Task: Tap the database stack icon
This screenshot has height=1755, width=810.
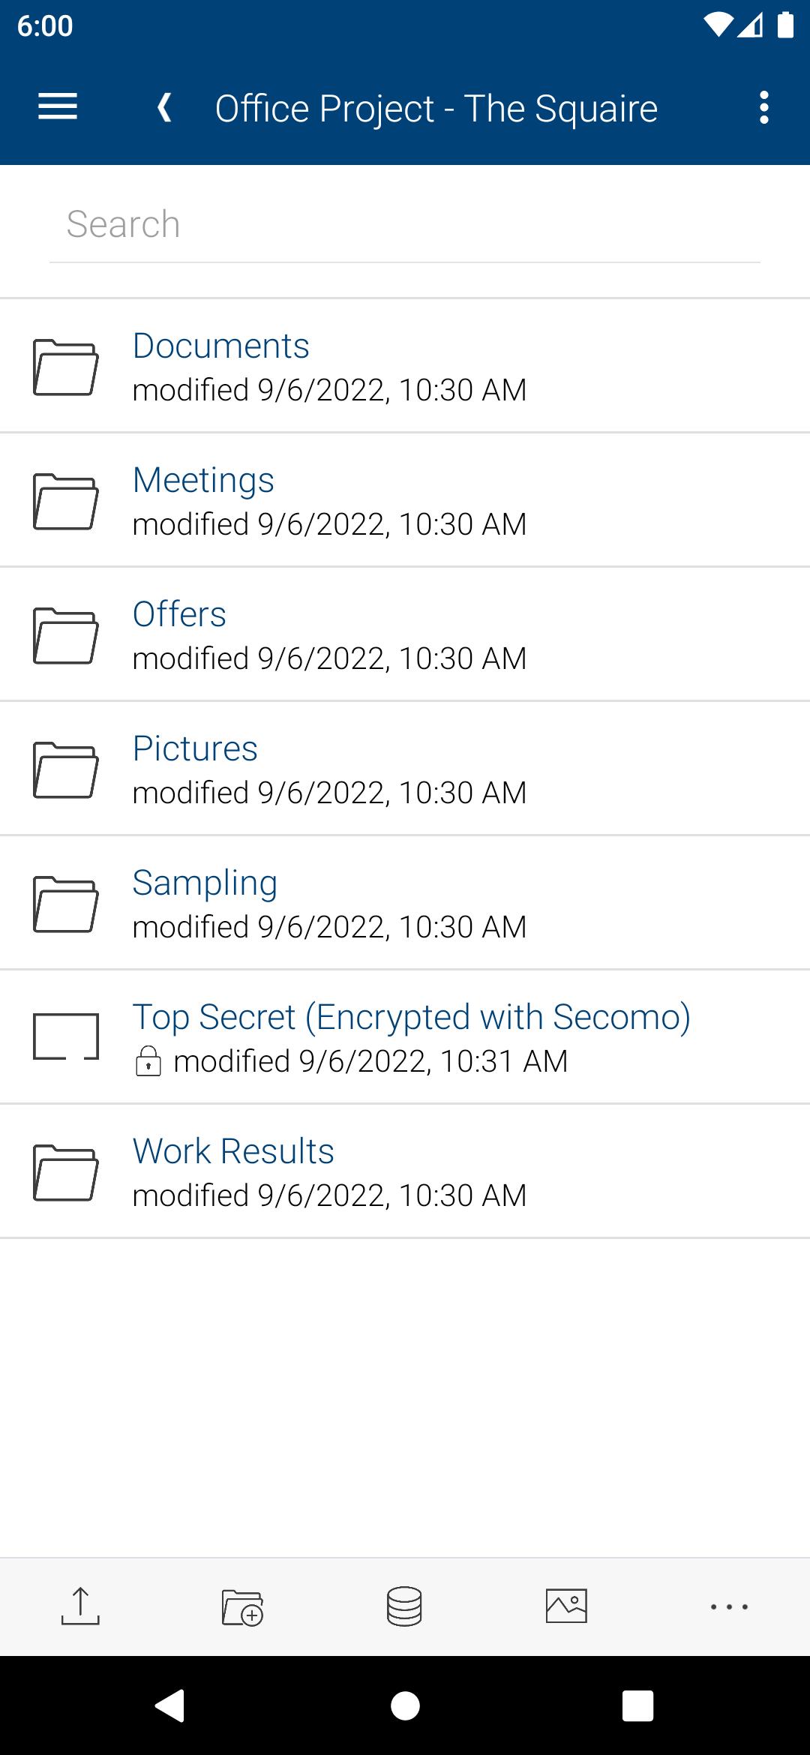Action: point(404,1606)
